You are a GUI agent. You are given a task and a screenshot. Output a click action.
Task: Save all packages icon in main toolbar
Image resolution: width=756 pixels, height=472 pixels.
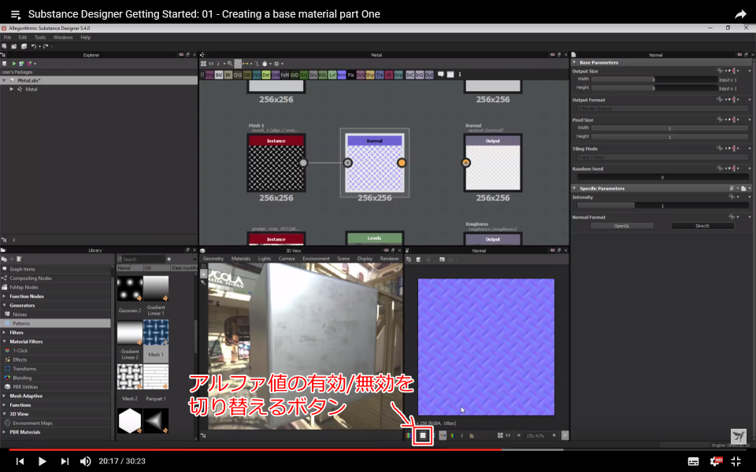point(24,46)
